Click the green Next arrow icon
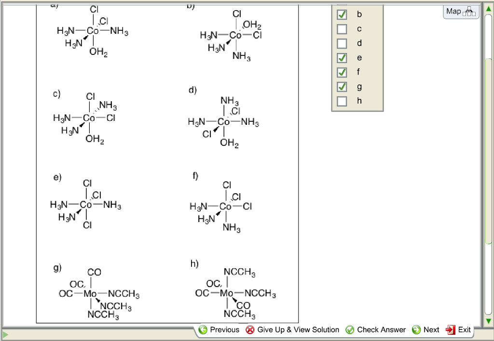This screenshot has height=341, width=494. 416,330
